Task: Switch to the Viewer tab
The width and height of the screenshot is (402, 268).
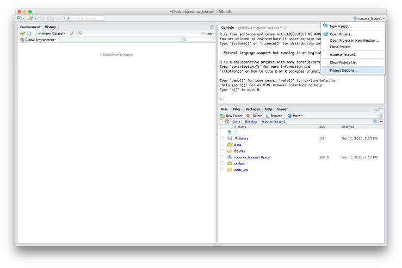Action: pyautogui.click(x=282, y=109)
